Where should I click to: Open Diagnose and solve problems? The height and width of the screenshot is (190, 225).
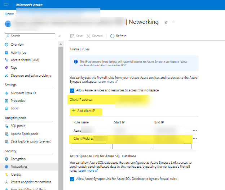(x=31, y=76)
